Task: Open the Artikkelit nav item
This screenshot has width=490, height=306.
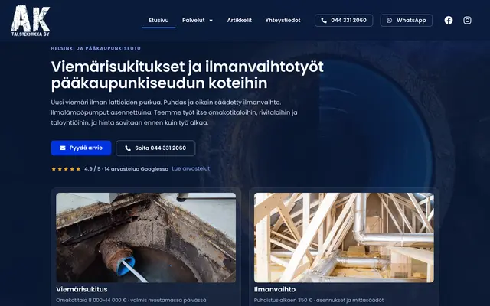Action: (240, 21)
